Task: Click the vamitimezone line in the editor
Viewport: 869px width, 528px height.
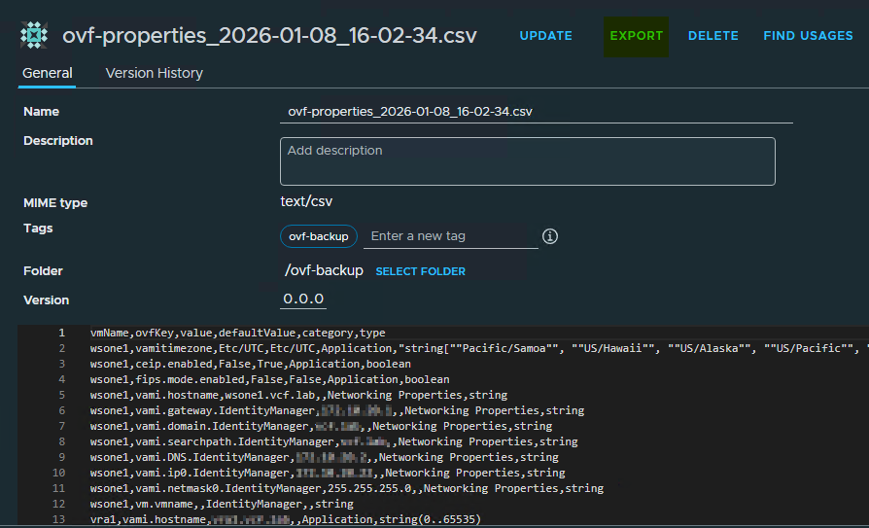Action: 479,348
